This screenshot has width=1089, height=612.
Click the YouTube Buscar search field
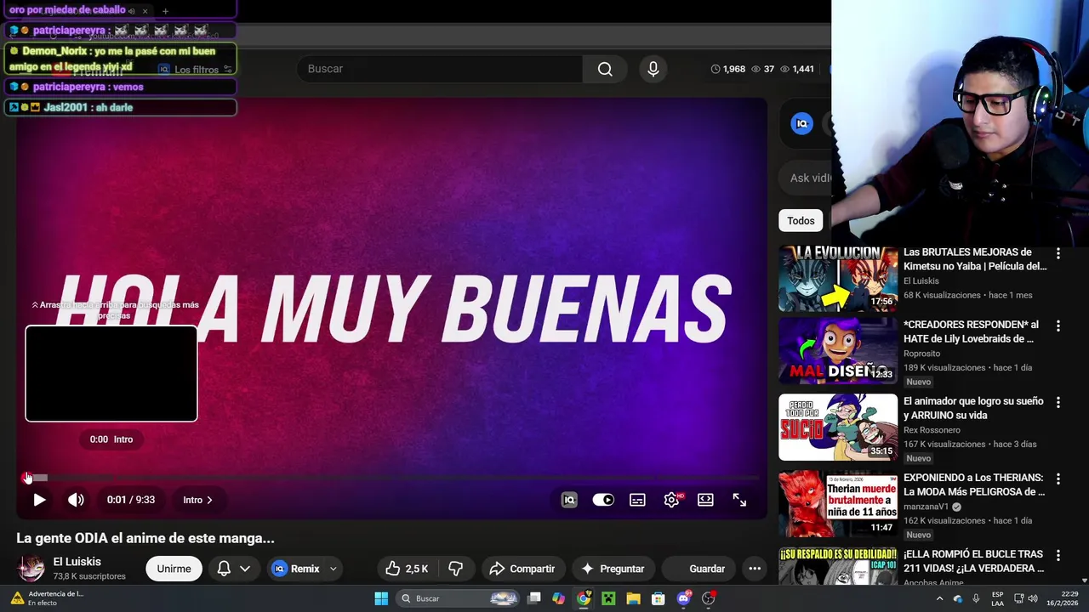pos(439,69)
